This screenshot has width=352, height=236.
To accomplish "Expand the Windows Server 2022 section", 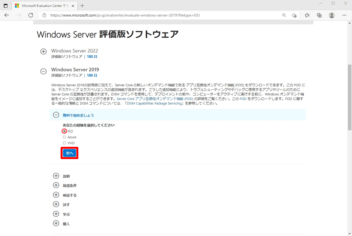I will [x=44, y=52].
